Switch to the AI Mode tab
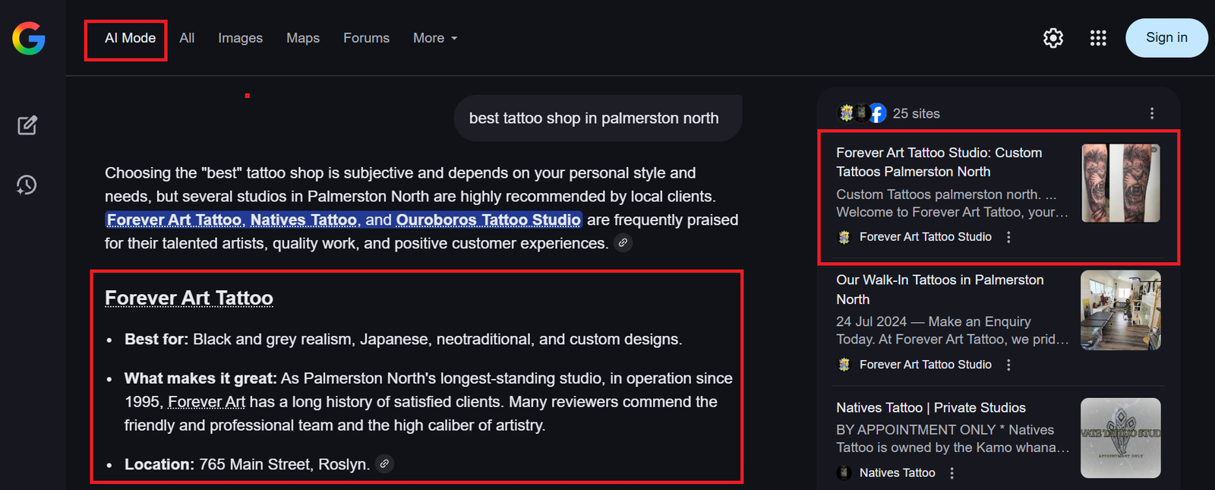The image size is (1215, 490). pyautogui.click(x=130, y=38)
